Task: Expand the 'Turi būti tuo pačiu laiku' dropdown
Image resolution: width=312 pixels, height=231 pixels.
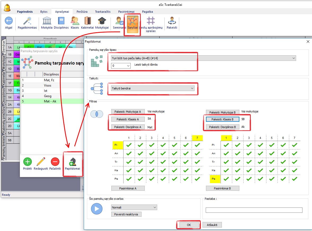Action: (293, 58)
